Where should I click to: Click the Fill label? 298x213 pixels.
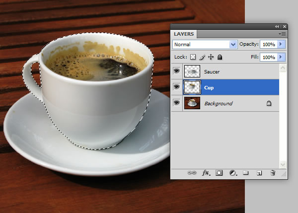click(x=255, y=57)
